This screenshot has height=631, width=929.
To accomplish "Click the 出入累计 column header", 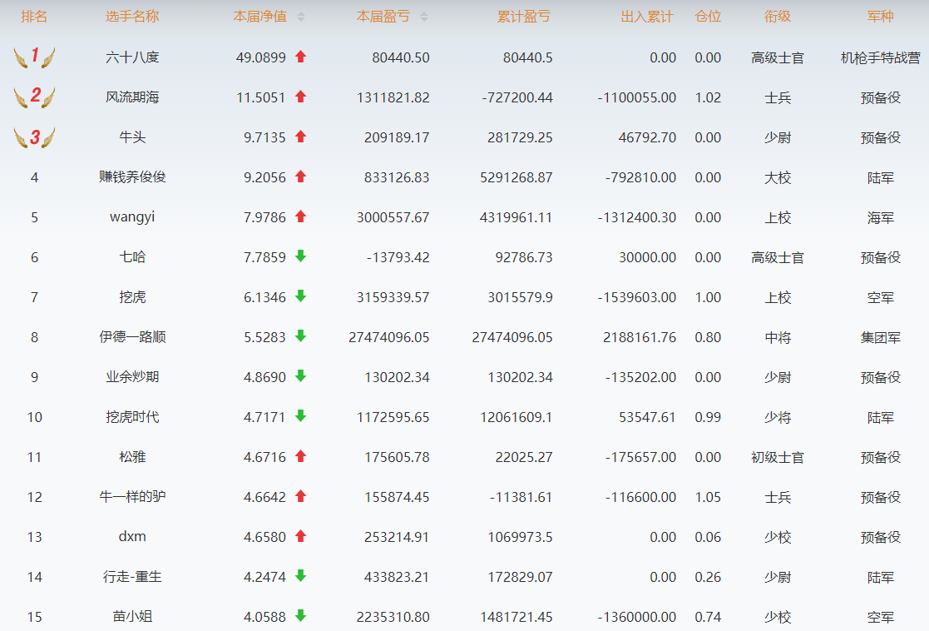I will (647, 17).
